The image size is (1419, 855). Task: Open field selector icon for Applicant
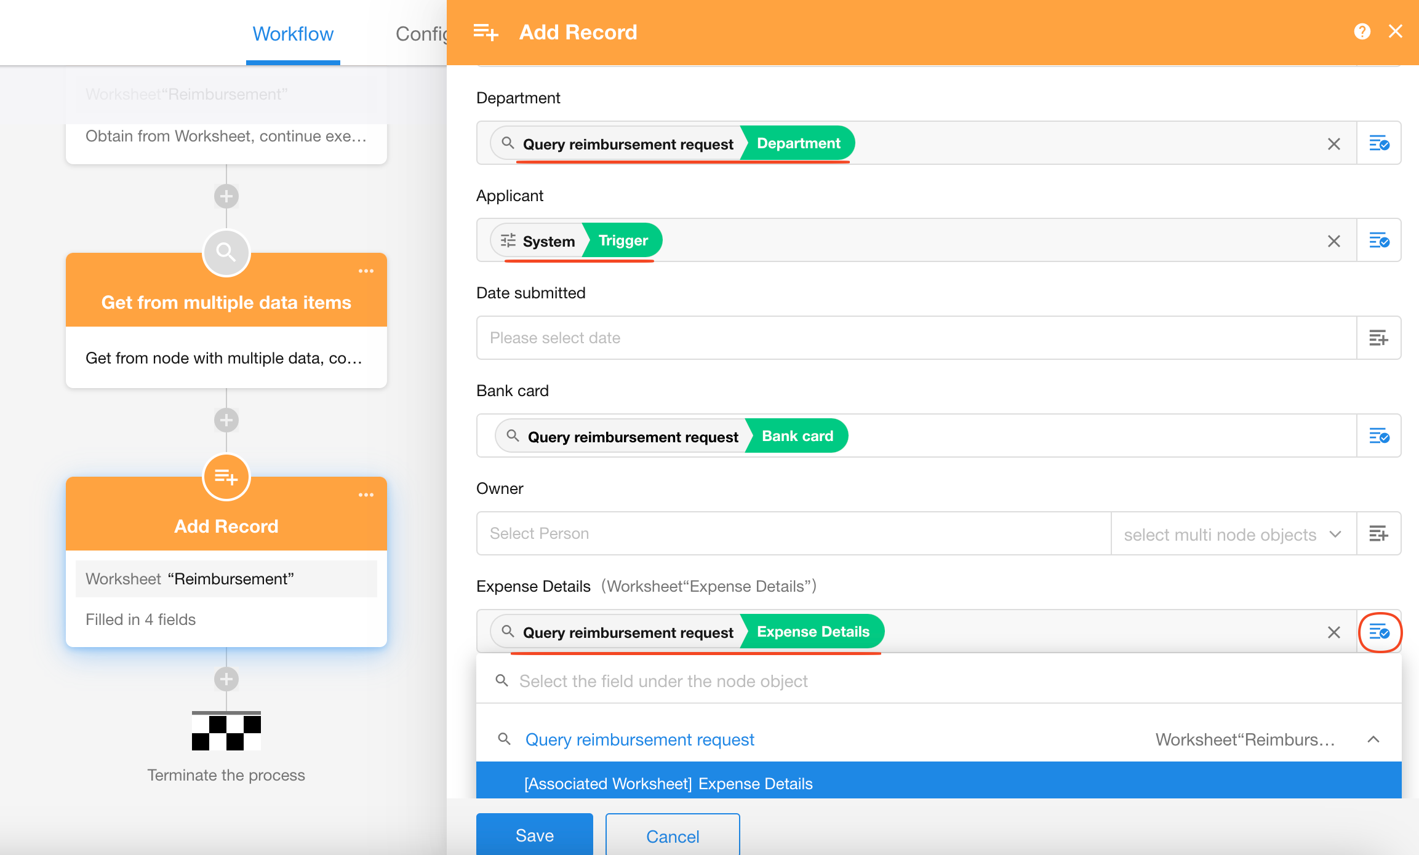coord(1378,241)
